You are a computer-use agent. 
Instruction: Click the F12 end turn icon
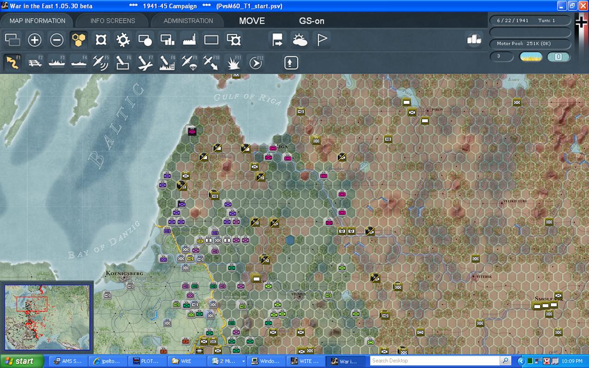coord(256,62)
